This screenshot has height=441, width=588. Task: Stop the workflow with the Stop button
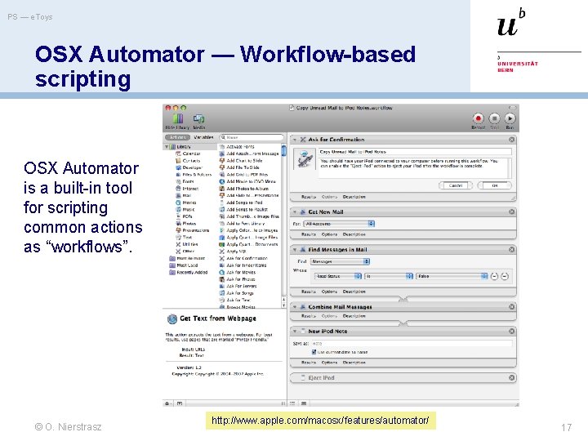[x=494, y=118]
